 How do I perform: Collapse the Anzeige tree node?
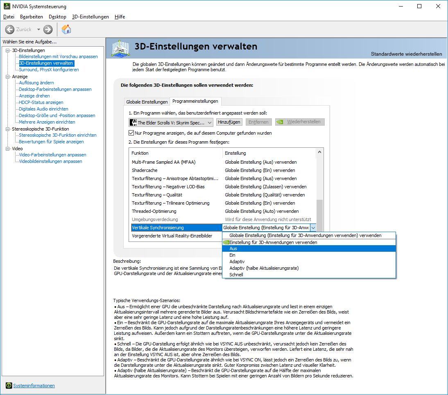click(8, 77)
